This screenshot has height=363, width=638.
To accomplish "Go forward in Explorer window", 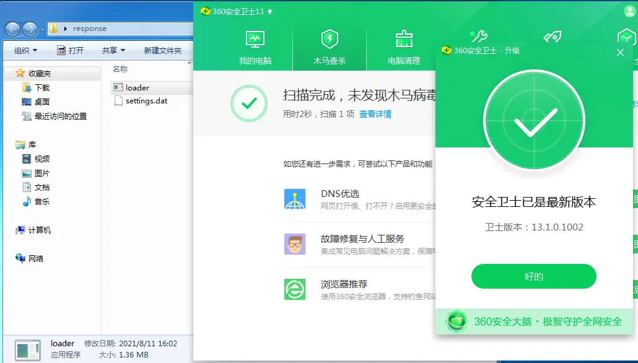I will click(x=30, y=29).
